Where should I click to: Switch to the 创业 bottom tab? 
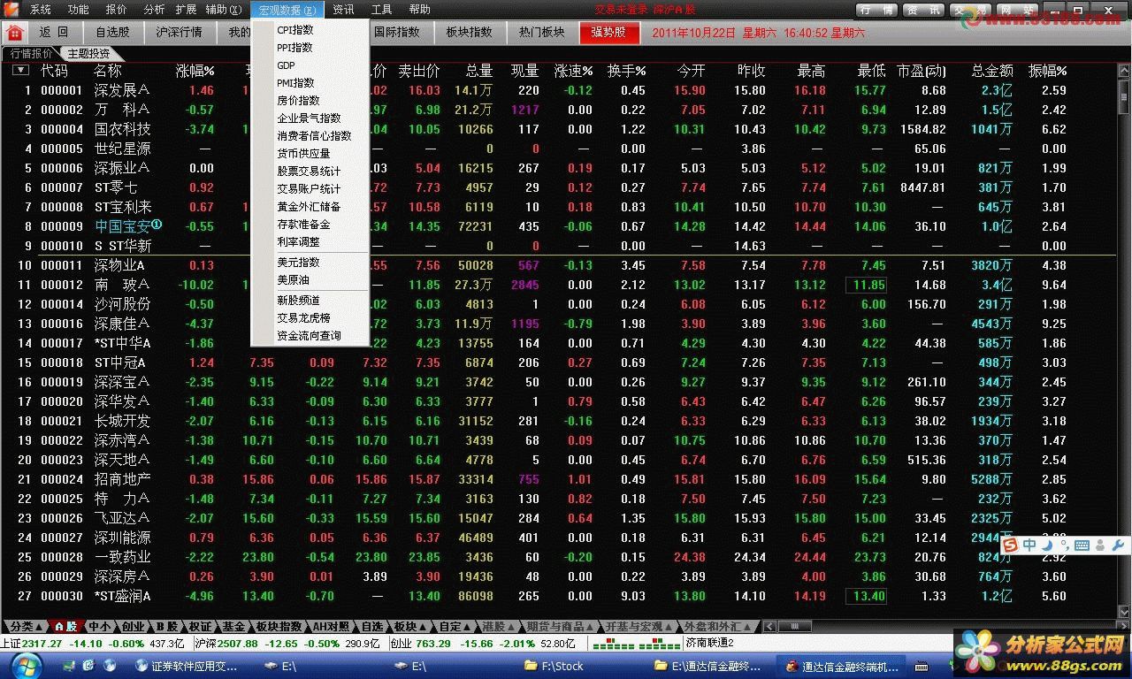133,626
